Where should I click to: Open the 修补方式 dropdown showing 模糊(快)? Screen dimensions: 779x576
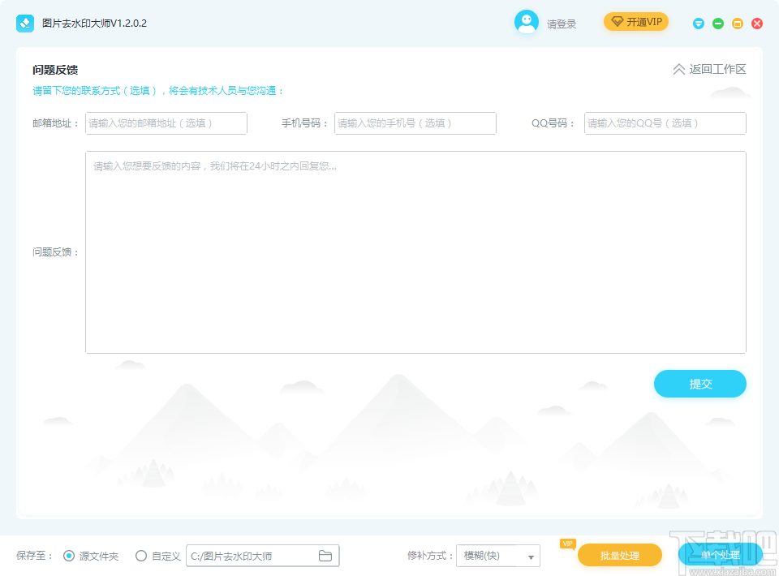point(497,555)
